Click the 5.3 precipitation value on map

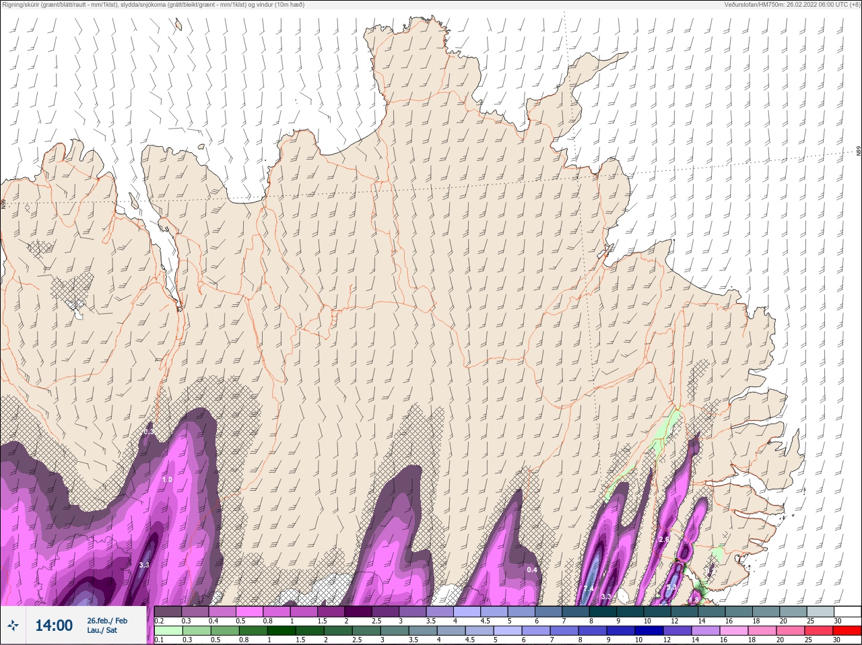click(671, 588)
